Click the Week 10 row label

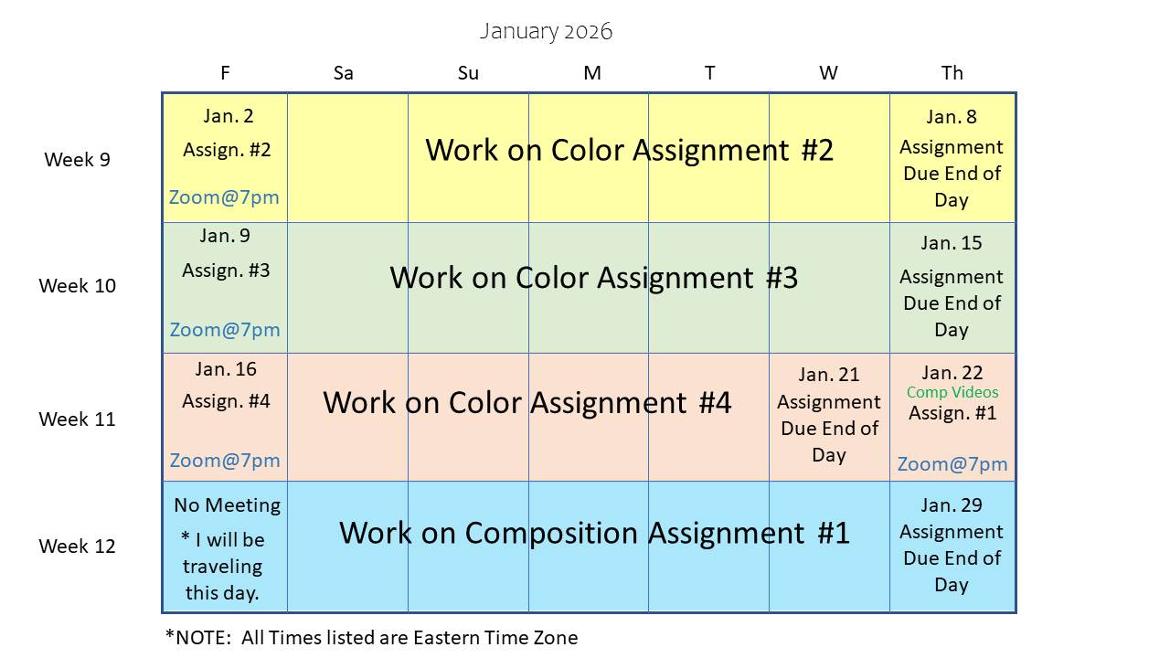tap(77, 285)
